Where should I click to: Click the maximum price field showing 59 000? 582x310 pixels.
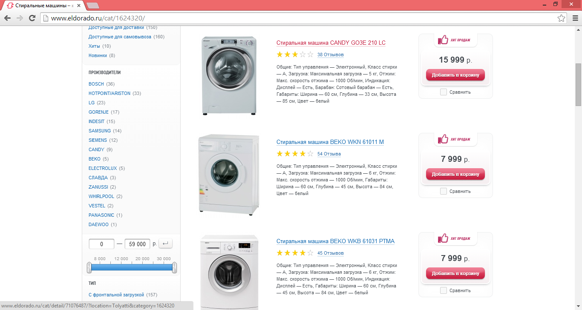tap(137, 244)
